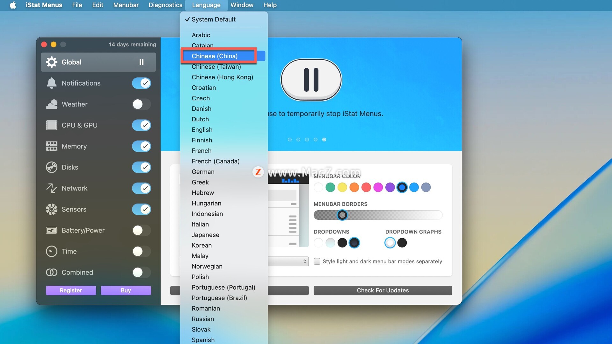Click the Global gear icon
The height and width of the screenshot is (344, 612).
point(51,62)
